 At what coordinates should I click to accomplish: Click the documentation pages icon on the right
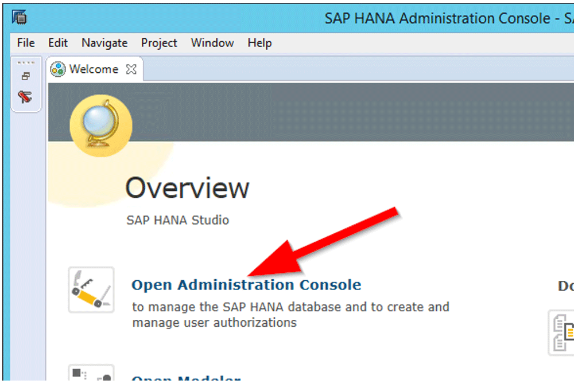click(x=562, y=333)
